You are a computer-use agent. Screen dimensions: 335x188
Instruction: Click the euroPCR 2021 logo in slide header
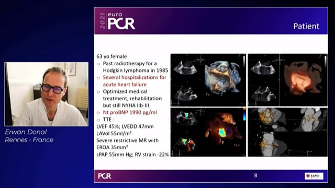117,21
